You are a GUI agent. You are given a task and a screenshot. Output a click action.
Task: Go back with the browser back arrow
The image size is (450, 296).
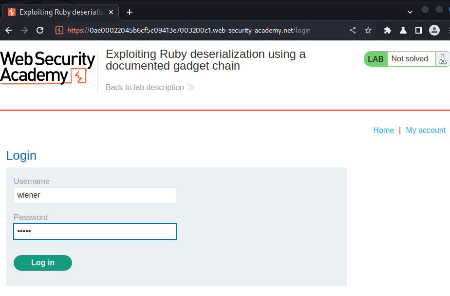pyautogui.click(x=9, y=30)
